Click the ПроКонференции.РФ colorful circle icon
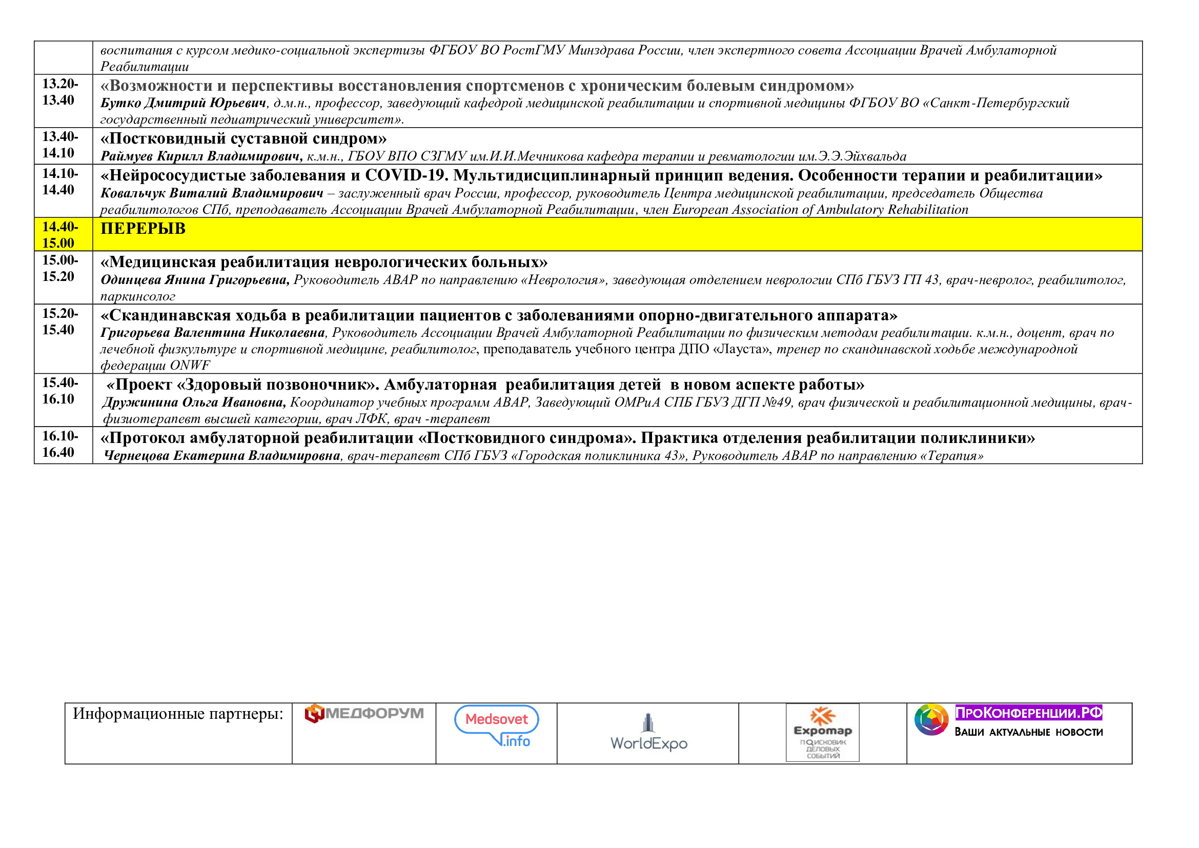The width and height of the screenshot is (1199, 848). pos(931,719)
